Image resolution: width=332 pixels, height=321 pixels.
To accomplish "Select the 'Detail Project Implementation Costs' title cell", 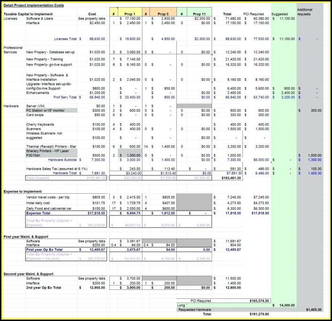I will (34, 5).
